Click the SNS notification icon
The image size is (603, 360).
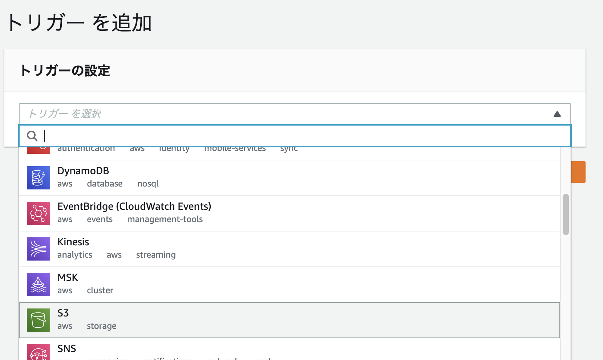click(38, 353)
